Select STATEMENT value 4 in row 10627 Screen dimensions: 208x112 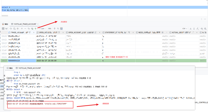pyautogui.click(x=118, y=60)
